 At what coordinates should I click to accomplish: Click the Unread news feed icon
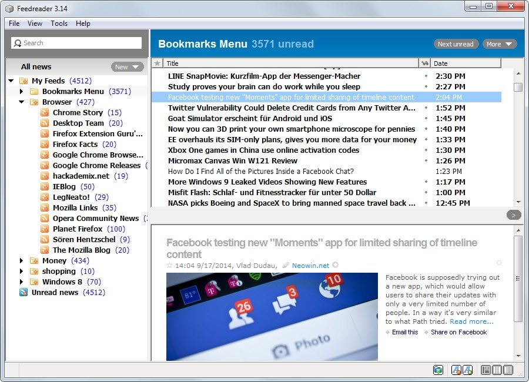[x=24, y=292]
